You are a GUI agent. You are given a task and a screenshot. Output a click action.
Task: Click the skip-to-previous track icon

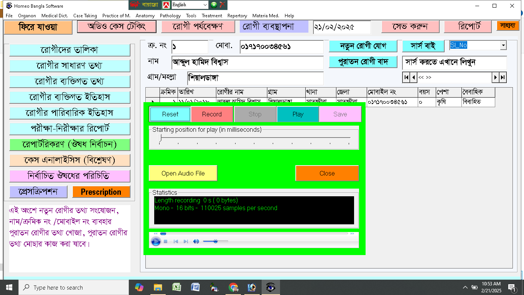click(x=176, y=242)
